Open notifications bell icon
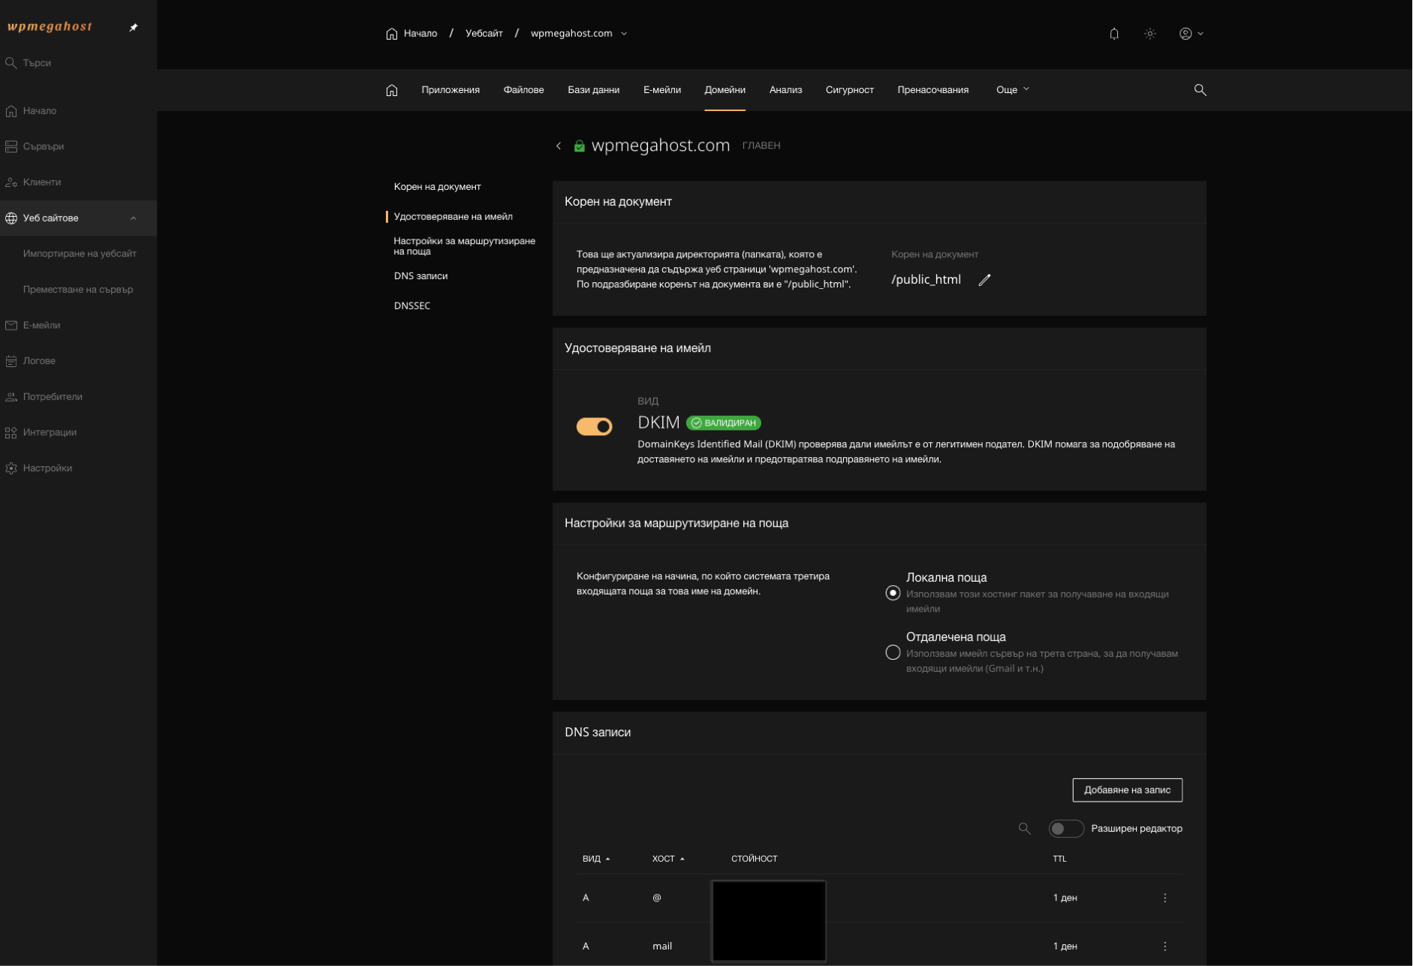This screenshot has height=966, width=1413. pyautogui.click(x=1114, y=34)
